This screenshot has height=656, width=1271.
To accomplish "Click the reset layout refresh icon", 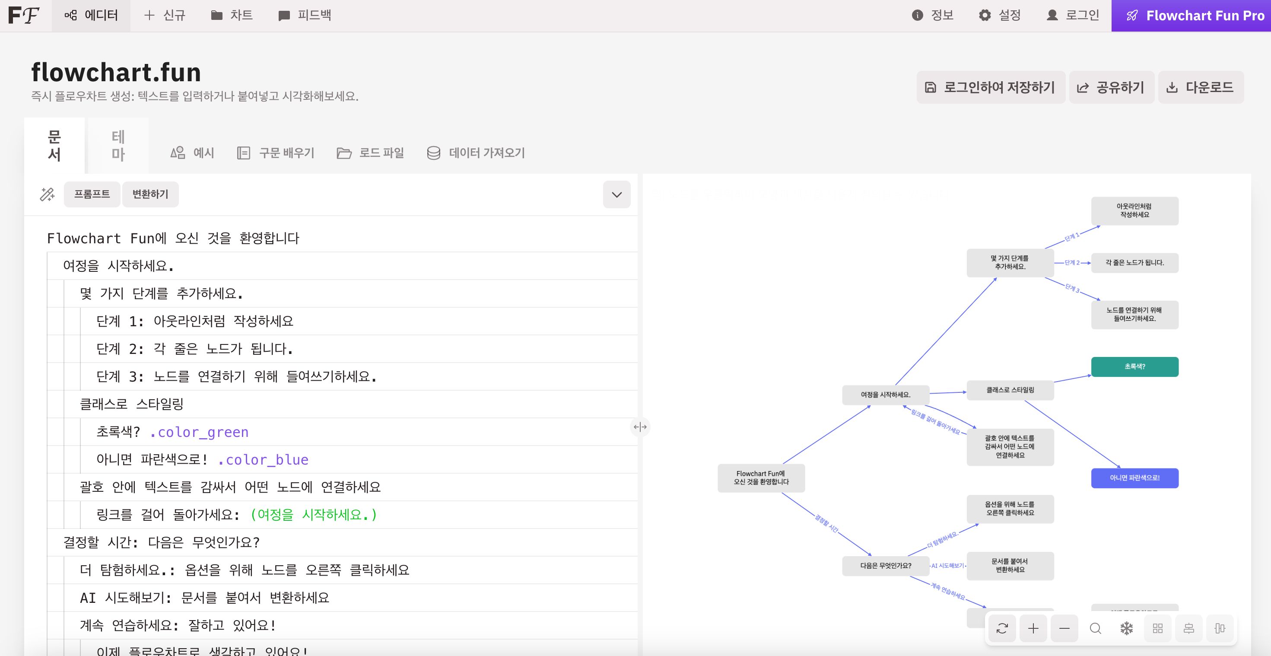I will pos(1001,628).
